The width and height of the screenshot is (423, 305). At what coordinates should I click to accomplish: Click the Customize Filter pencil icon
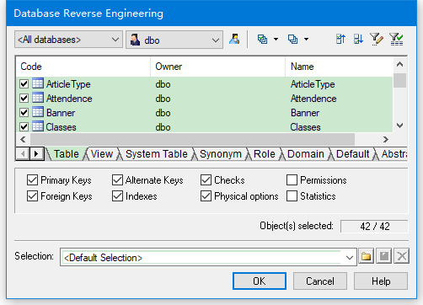point(376,39)
